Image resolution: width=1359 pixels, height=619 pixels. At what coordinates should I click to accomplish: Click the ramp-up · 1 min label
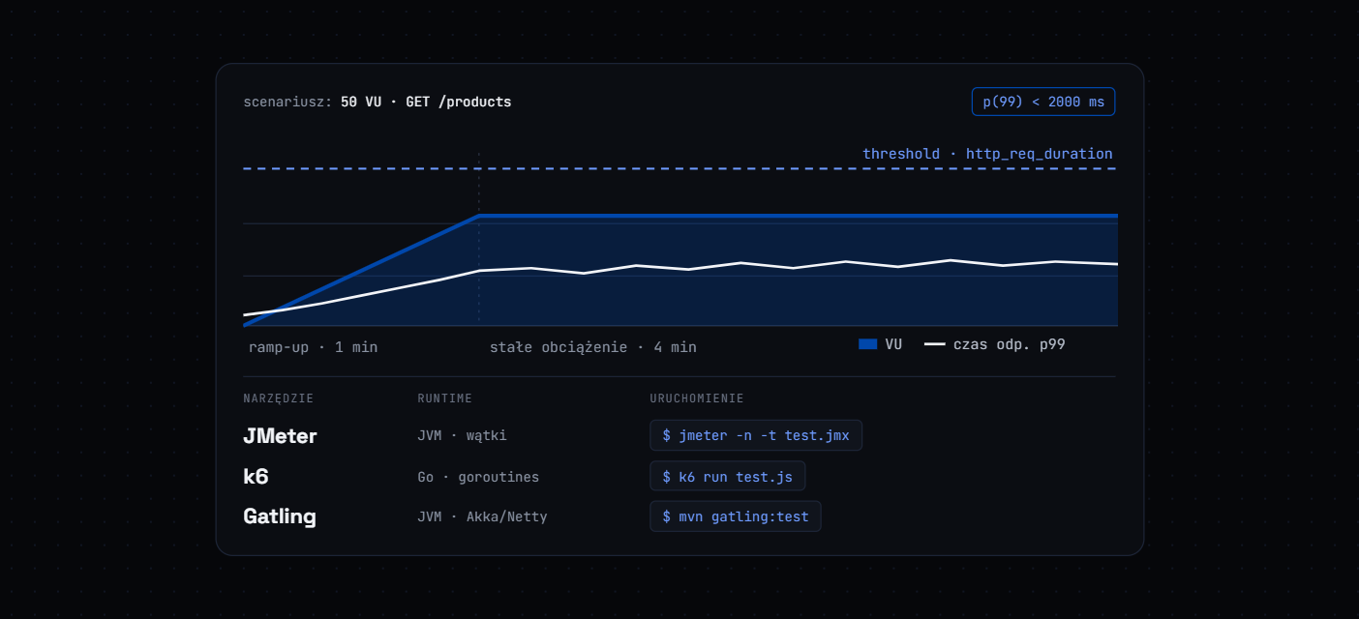click(313, 347)
